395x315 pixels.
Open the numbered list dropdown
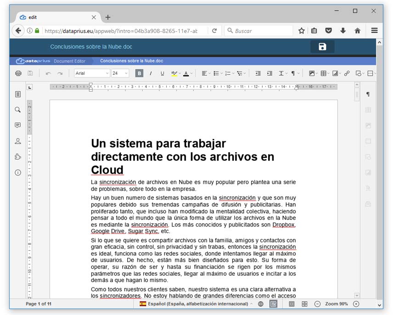tap(230, 73)
